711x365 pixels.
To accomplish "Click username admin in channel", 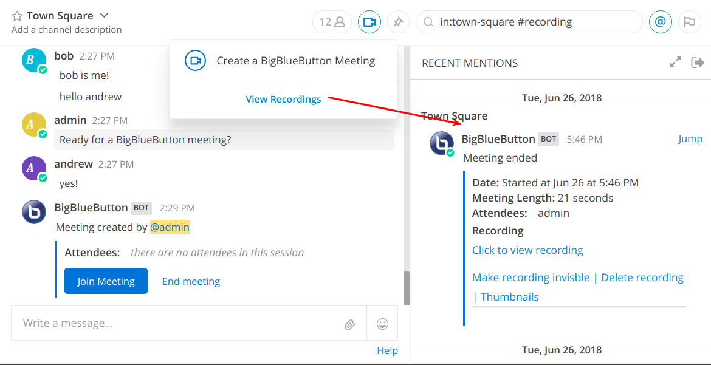I will (x=70, y=120).
